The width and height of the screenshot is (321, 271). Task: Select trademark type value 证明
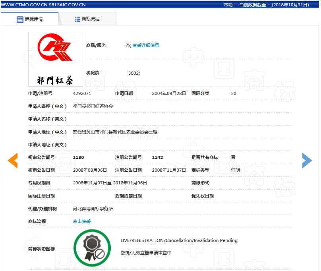coord(236,170)
